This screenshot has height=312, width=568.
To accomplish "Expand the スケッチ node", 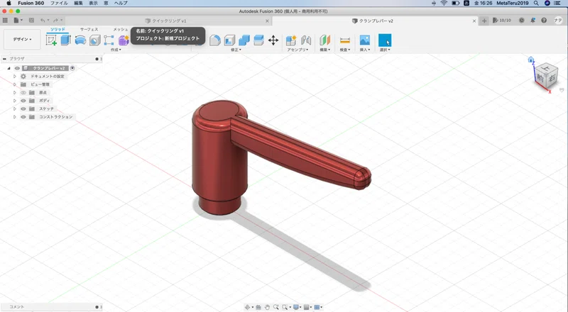I will 14,109.
